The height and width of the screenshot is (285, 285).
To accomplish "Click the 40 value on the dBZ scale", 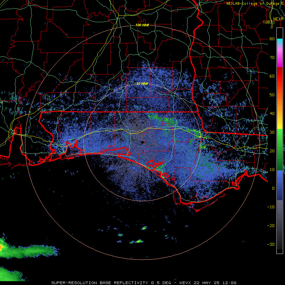I will click(x=272, y=114).
